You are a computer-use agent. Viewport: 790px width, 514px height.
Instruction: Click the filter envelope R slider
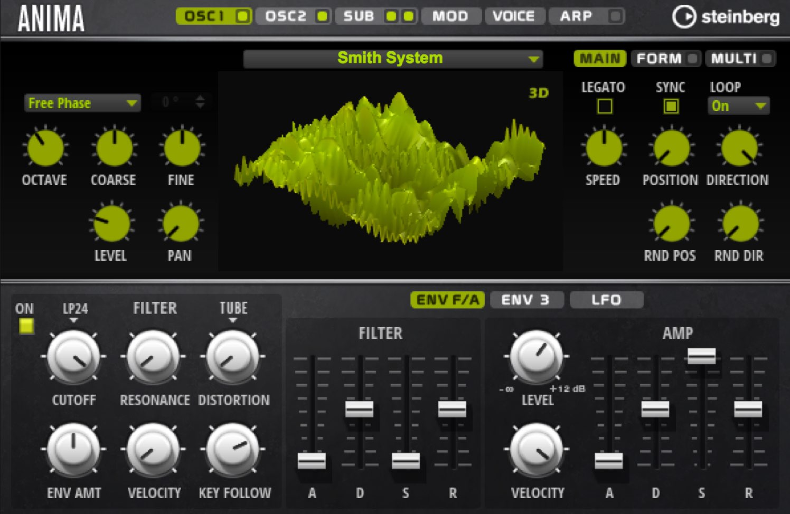pos(452,409)
